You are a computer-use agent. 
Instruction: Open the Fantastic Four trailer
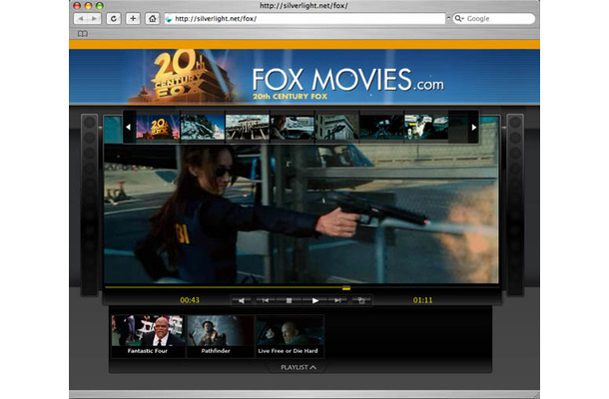pos(148,336)
